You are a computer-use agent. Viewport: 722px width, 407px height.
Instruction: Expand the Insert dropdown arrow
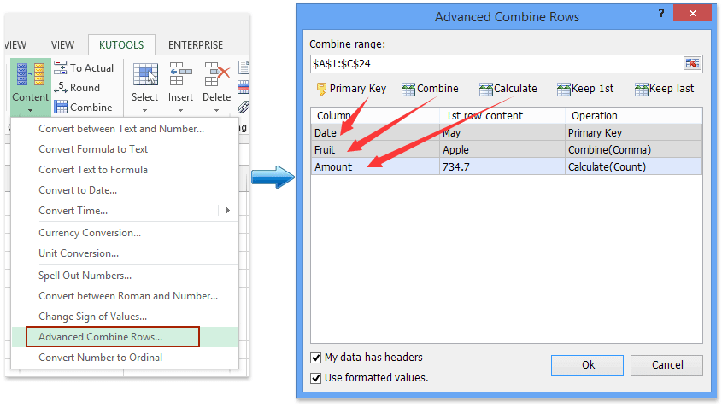pos(180,110)
